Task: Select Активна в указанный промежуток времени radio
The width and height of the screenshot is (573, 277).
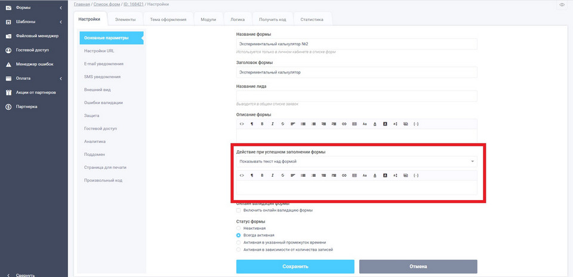Action: tap(239, 242)
